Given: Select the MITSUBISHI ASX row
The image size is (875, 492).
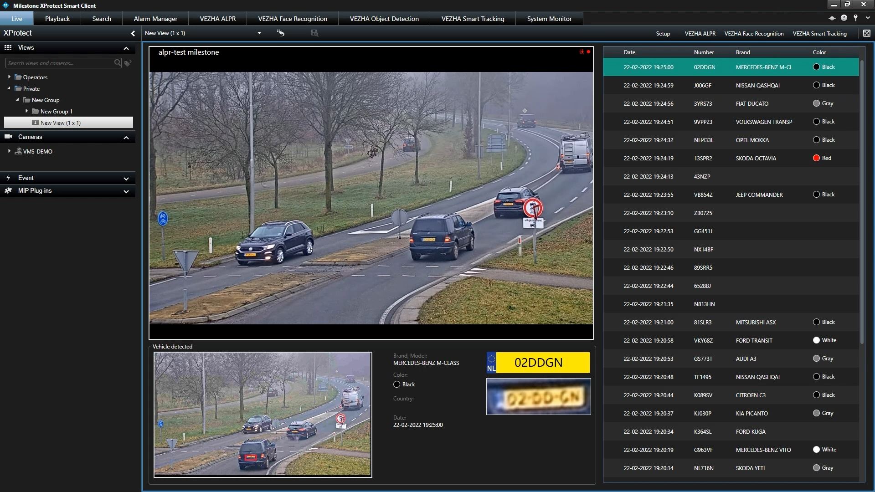Looking at the screenshot, I should (731, 322).
